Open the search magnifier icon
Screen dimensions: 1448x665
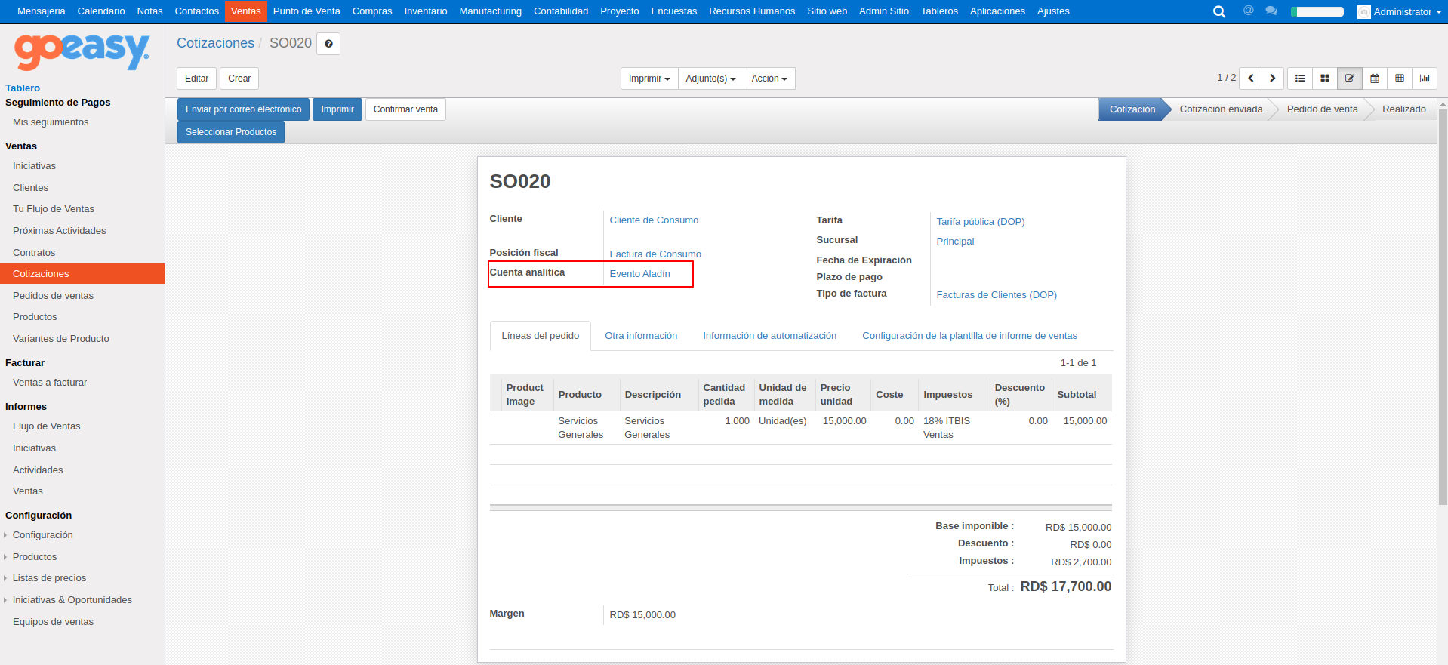tap(1218, 11)
